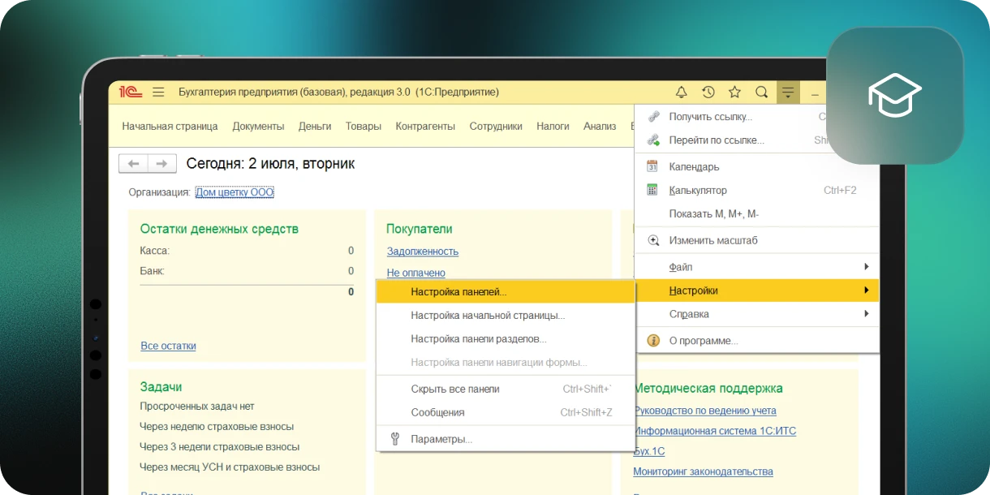Click the forward navigation arrow
The width and height of the screenshot is (990, 495).
tap(161, 164)
